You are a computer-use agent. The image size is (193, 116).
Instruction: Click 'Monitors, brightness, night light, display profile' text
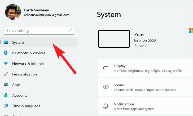click(x=148, y=71)
